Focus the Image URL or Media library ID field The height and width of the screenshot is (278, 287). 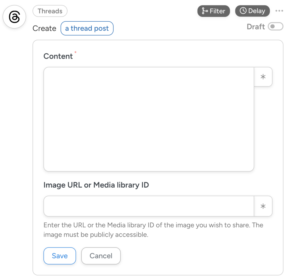point(149,206)
